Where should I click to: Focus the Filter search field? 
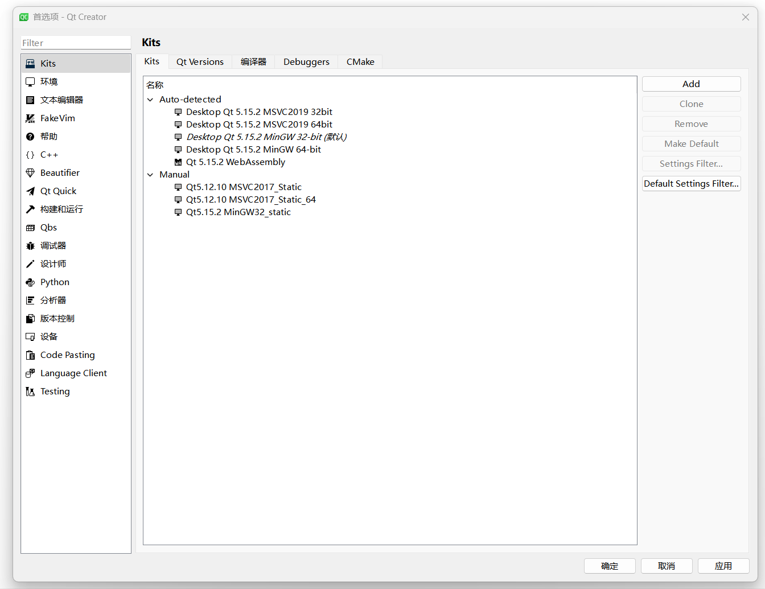[76, 43]
